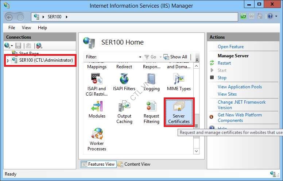The image size is (283, 181).
Task: Click the feature list scroll down arrow
Action: tap(197, 151)
